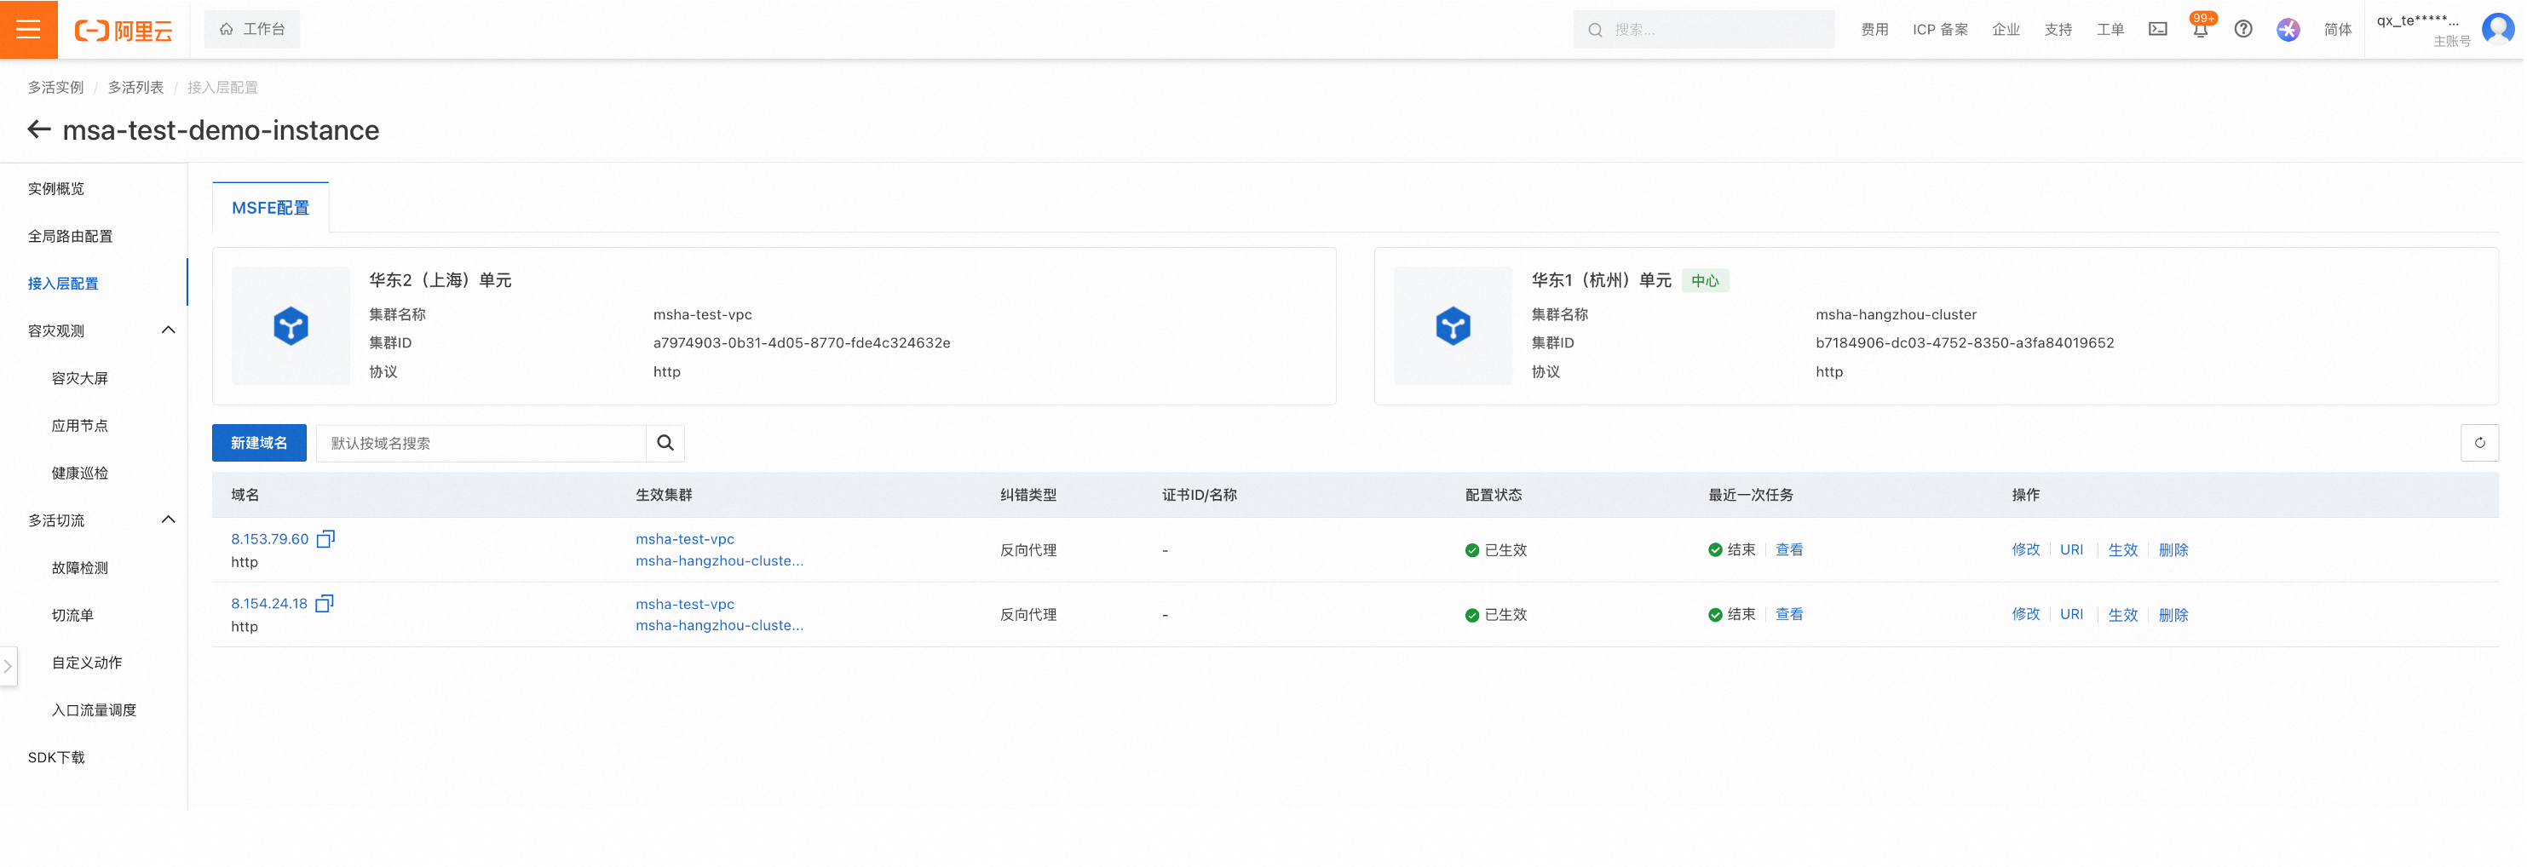Click the 已生效 status icon for 8.153.79.60

tap(1471, 550)
